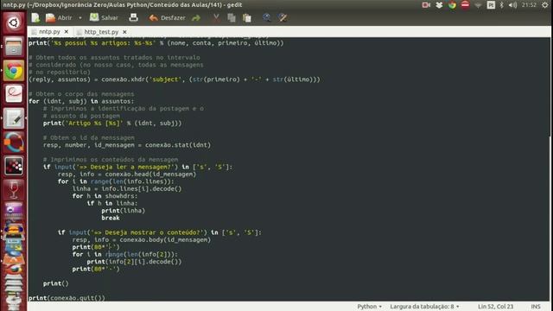This screenshot has height=311, width=553.
Task: Open the Wine glass launcher icon
Action: point(14,190)
